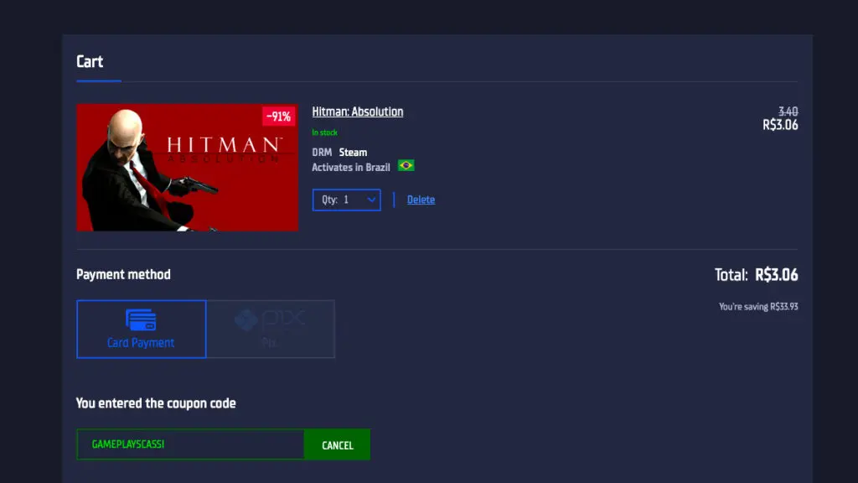Switch to the Cart tab

pyautogui.click(x=90, y=61)
